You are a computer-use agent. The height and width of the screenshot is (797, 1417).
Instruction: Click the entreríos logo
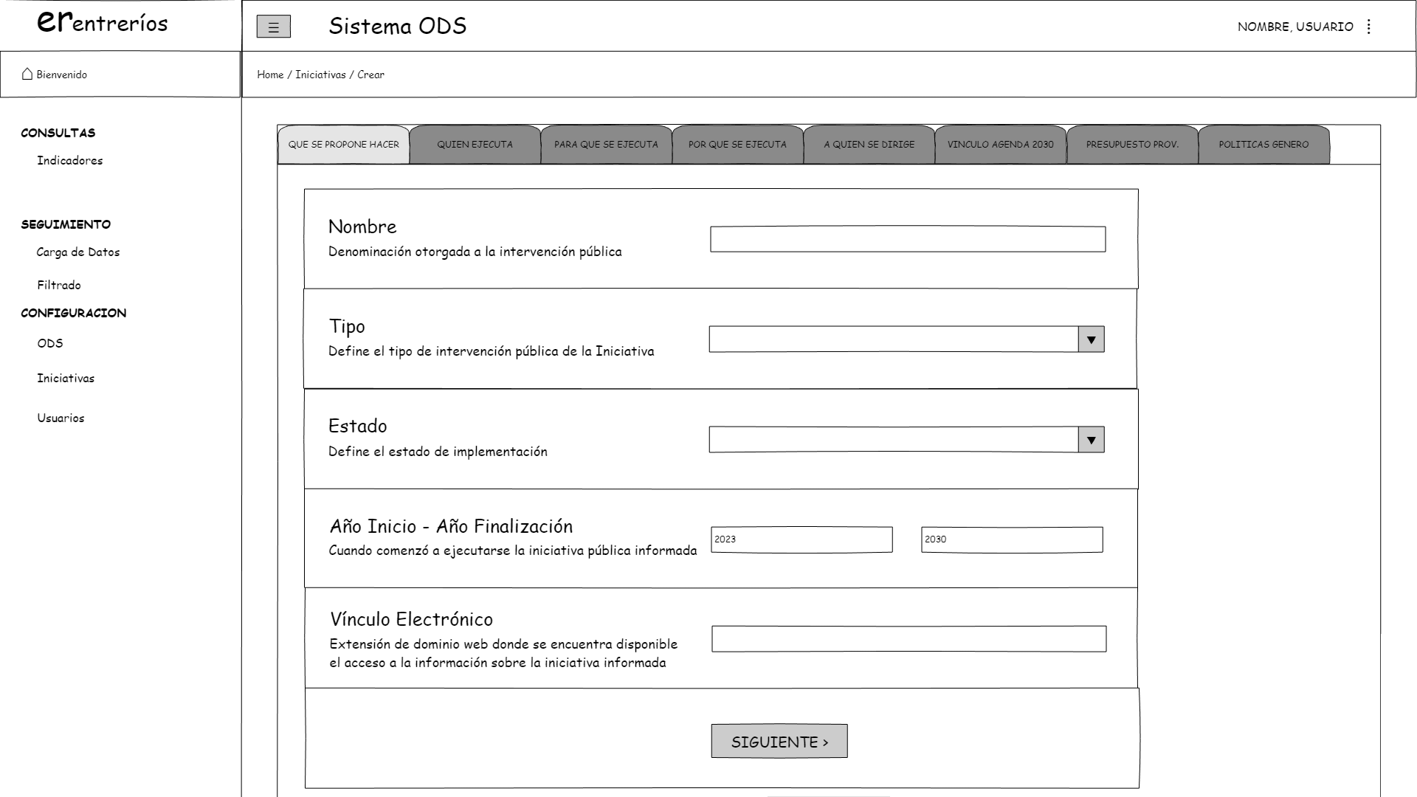(x=103, y=22)
